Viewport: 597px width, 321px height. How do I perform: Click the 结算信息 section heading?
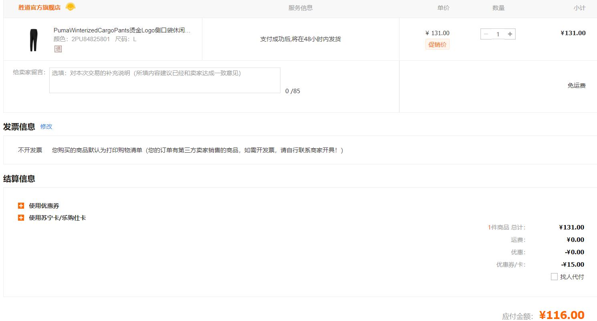click(x=19, y=179)
